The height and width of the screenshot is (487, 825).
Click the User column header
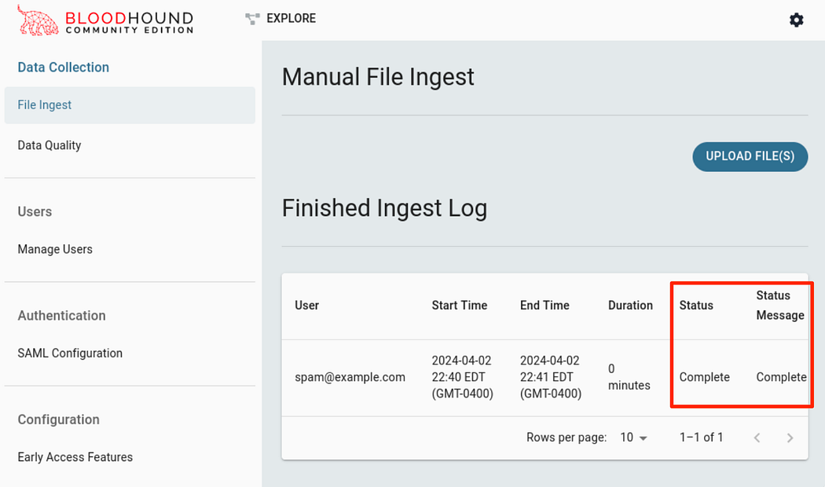point(306,306)
